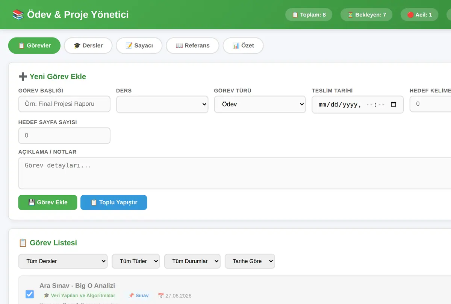Click the Toplam: 8 stat badge
This screenshot has width=451, height=304.
tap(309, 15)
